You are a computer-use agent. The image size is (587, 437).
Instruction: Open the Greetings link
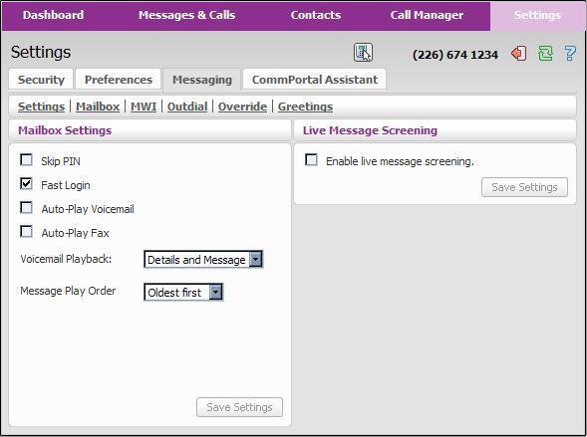pyautogui.click(x=305, y=107)
